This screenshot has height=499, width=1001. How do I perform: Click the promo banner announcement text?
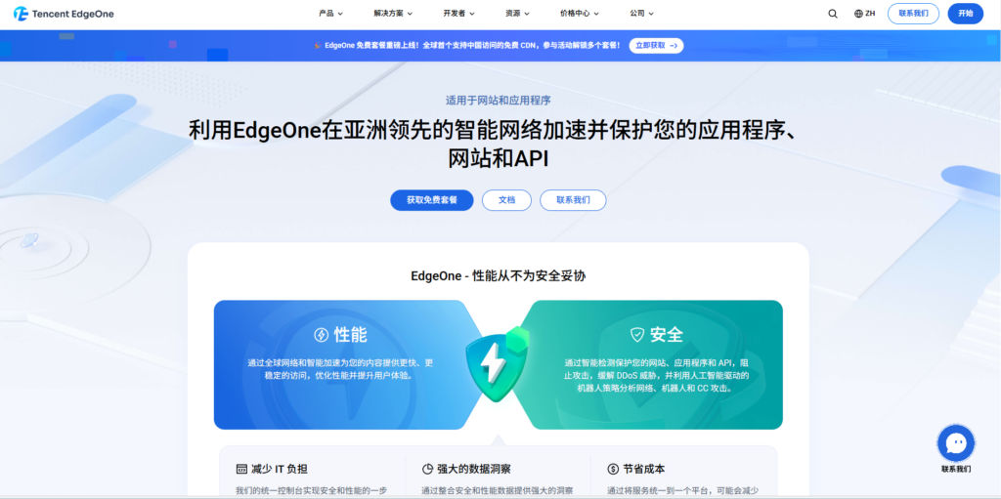[472, 45]
